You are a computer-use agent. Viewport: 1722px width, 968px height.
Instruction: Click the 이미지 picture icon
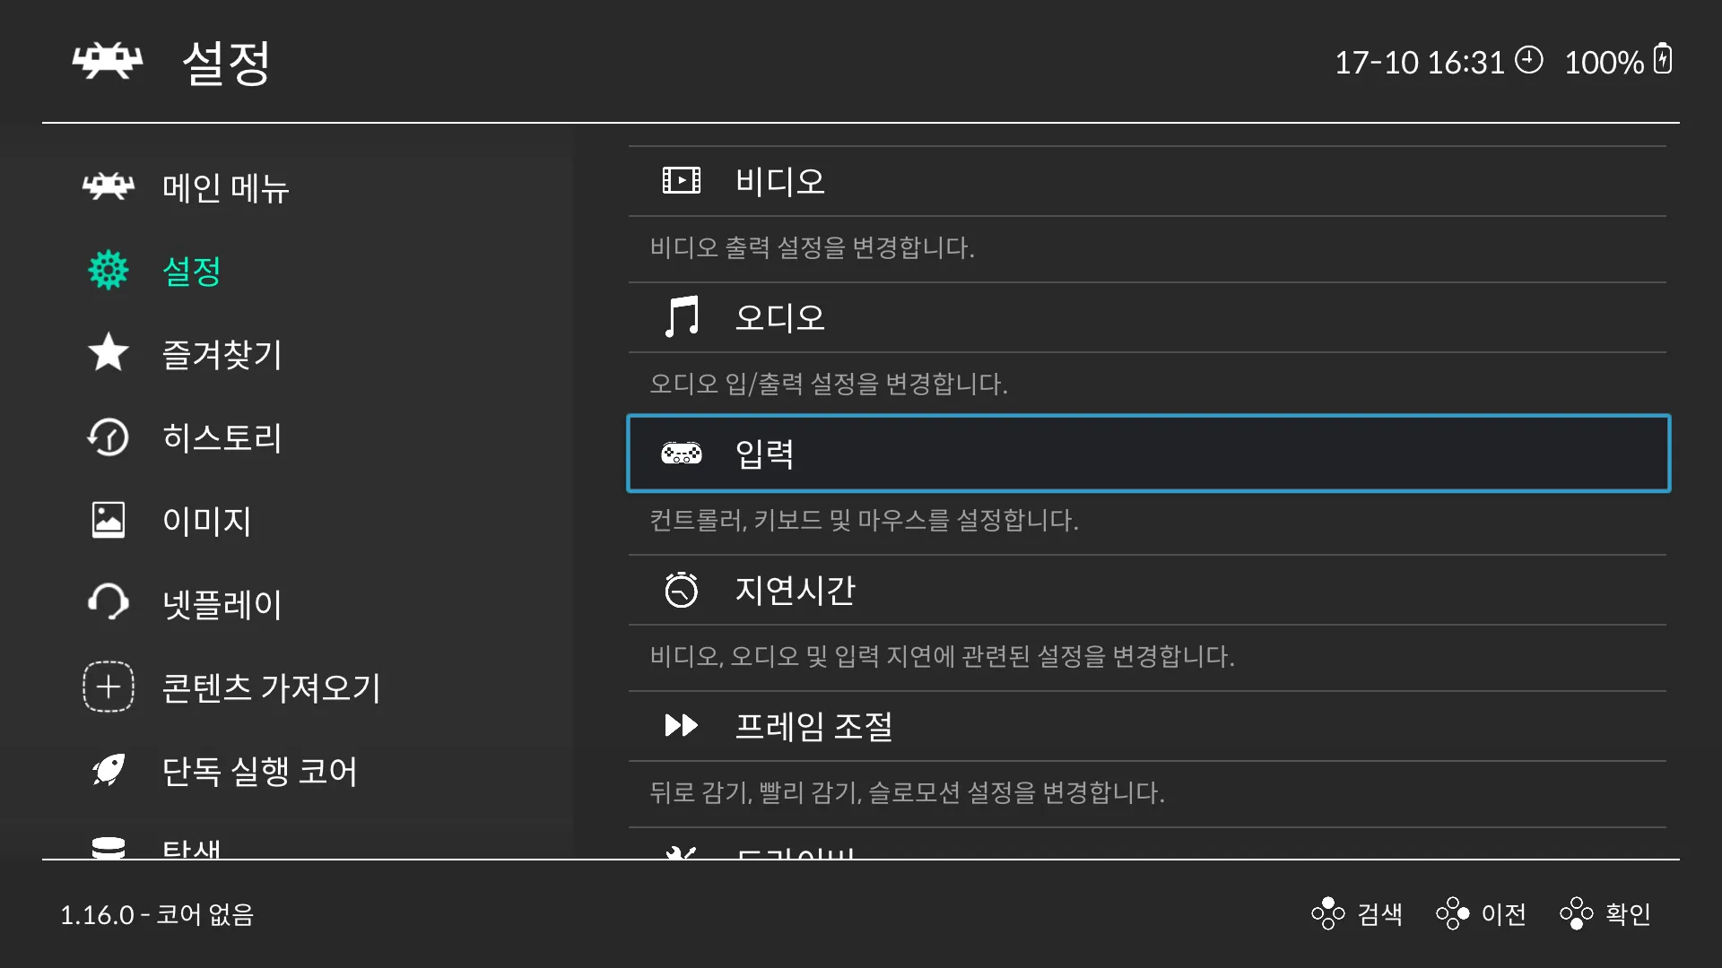pos(109,520)
